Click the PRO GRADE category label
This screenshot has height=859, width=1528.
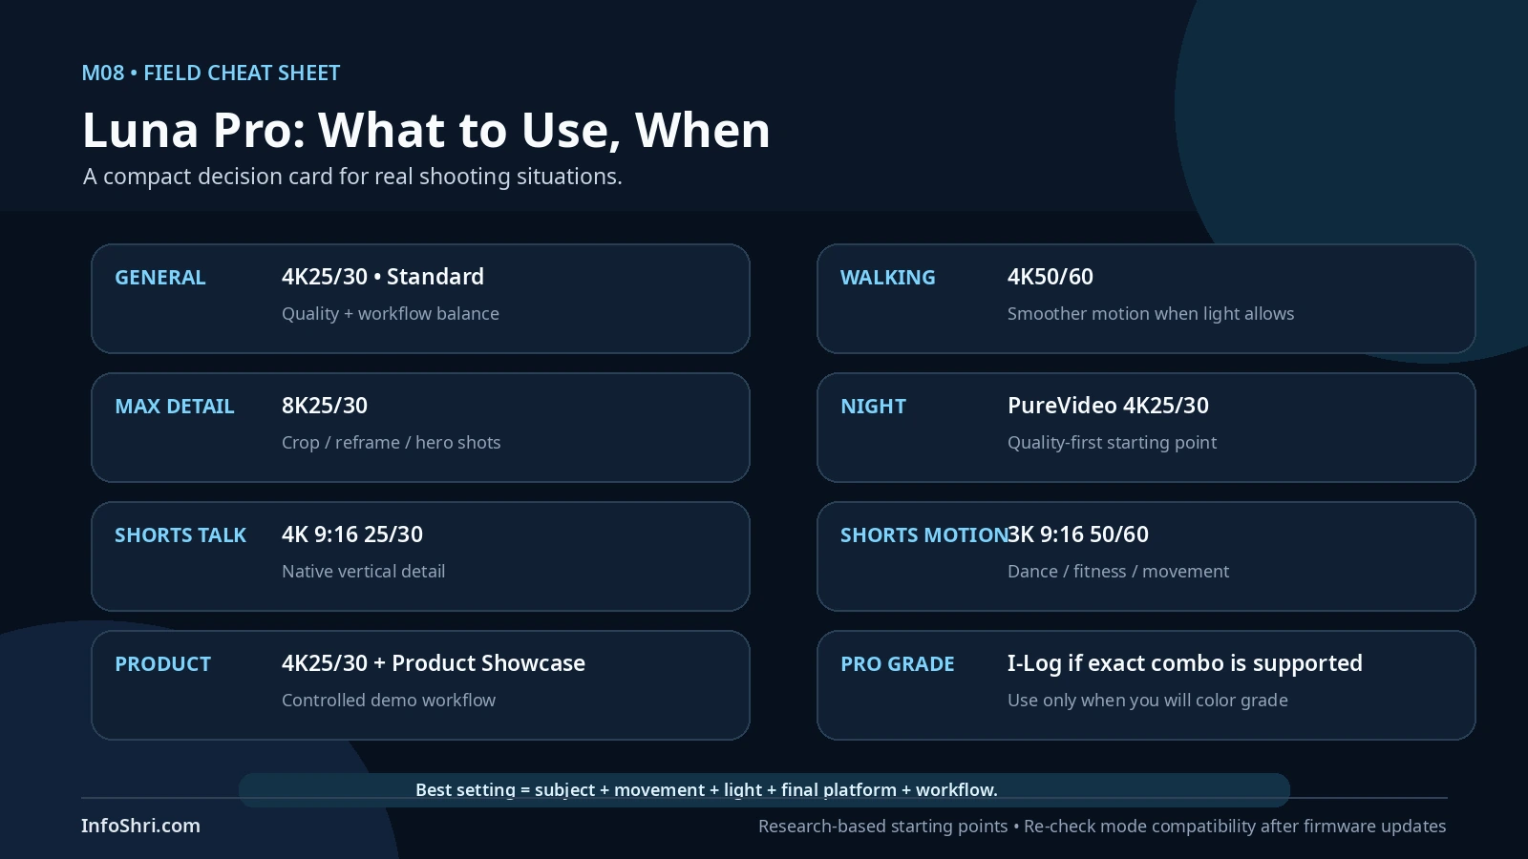point(898,664)
